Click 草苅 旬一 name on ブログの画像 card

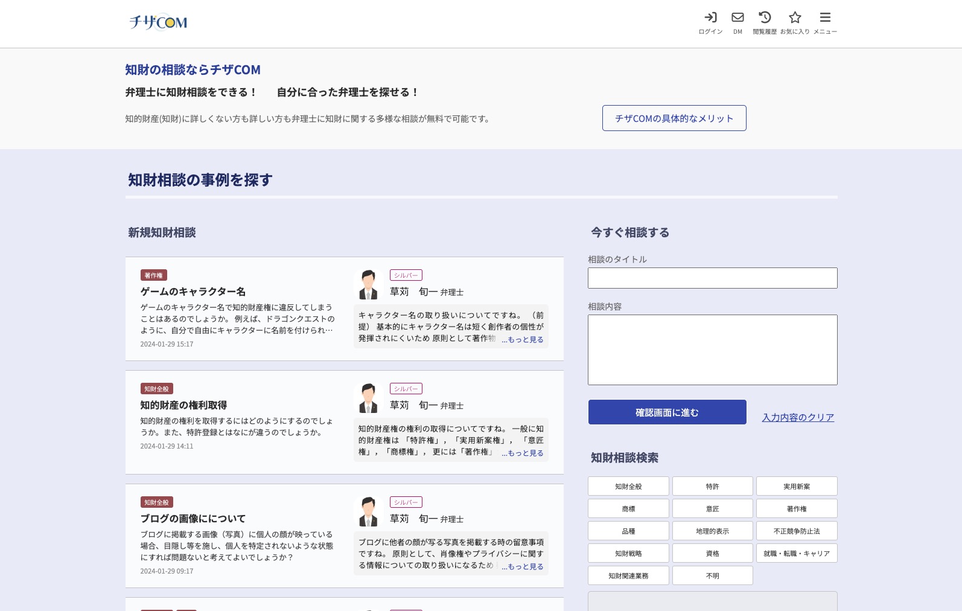click(414, 519)
